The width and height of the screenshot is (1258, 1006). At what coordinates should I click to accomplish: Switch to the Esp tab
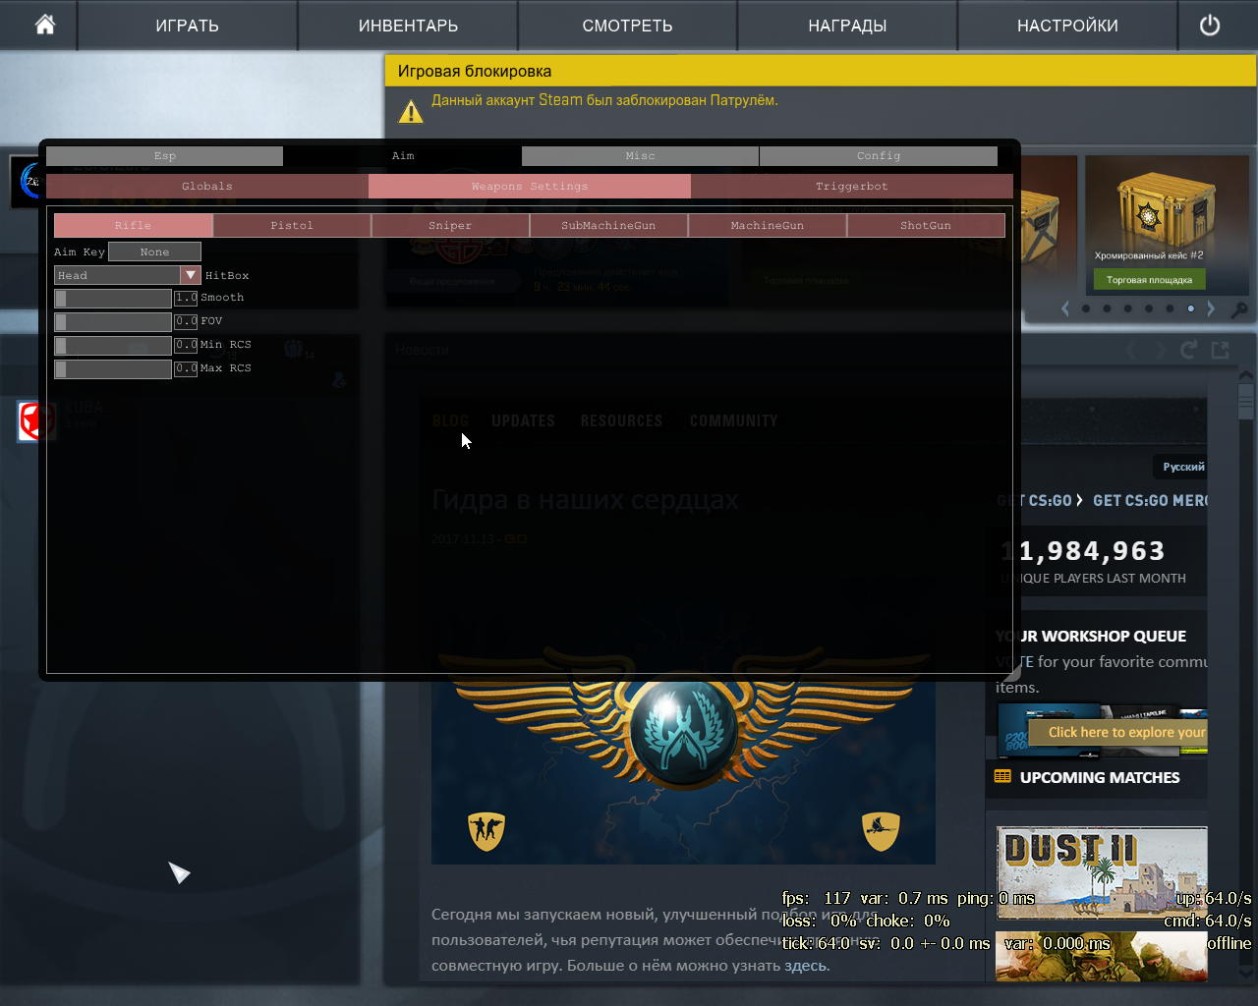[164, 156]
